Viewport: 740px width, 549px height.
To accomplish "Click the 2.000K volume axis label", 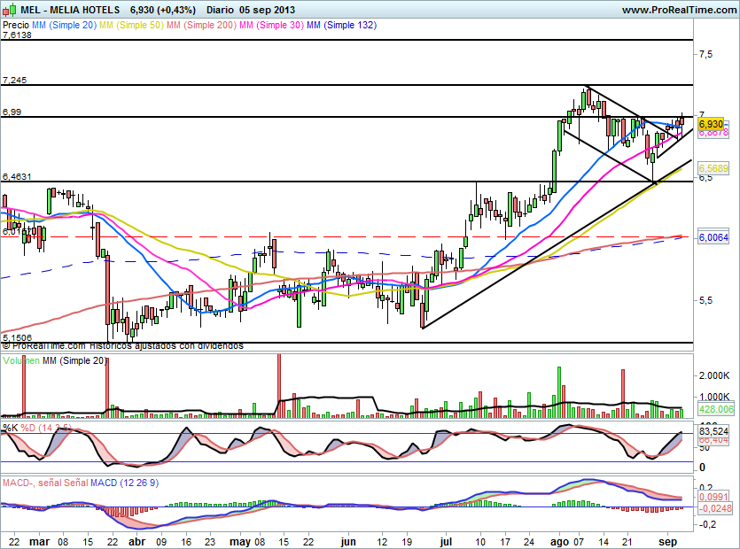I will pos(714,375).
